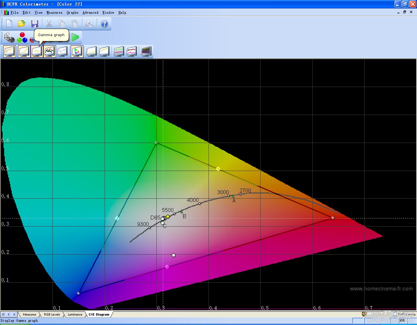Click the green primary marker on gamut triangle
This screenshot has height=325, width=417.
[156, 143]
